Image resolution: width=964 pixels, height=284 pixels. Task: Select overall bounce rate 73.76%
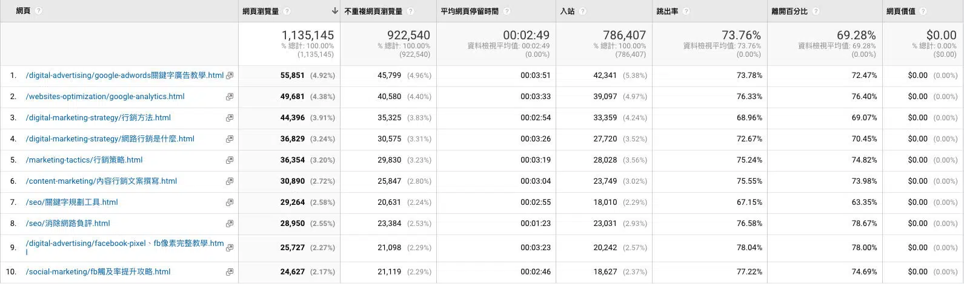tap(741, 35)
